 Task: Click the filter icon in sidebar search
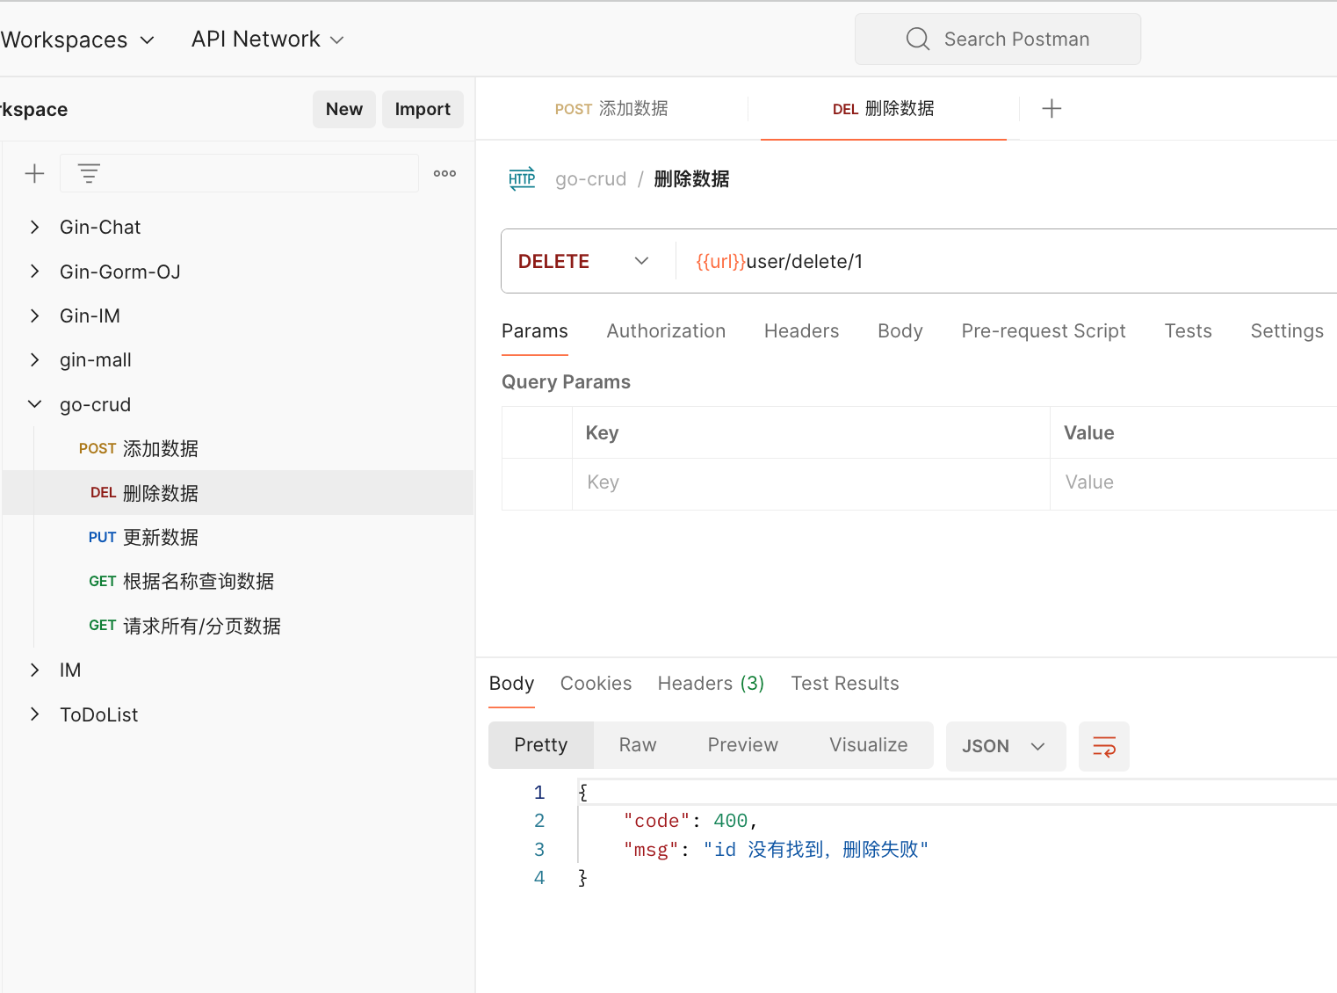pyautogui.click(x=89, y=174)
